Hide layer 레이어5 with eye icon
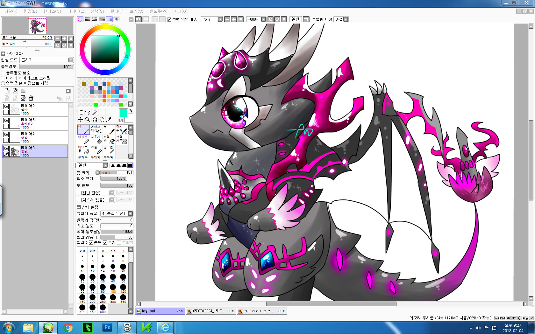The height and width of the screenshot is (334, 535). tap(6, 121)
